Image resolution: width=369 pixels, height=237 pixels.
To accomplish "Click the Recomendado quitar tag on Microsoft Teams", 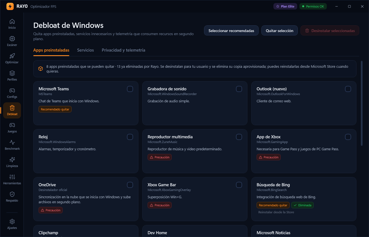I will tap(55, 109).
